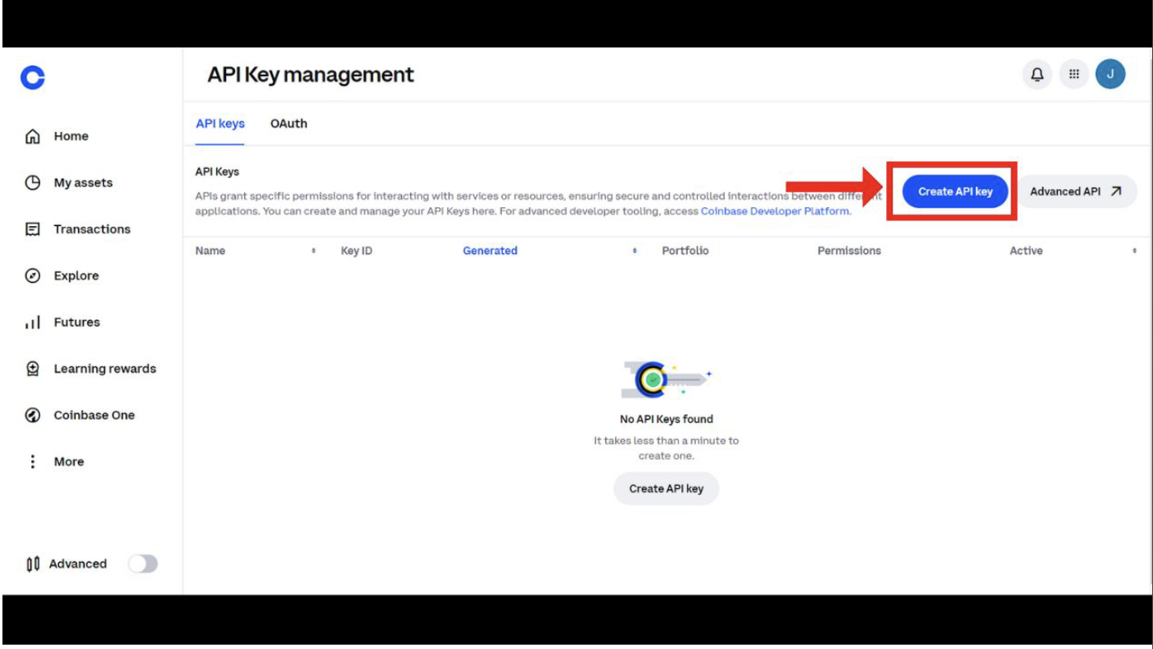Click the Key ID column header
This screenshot has width=1153, height=649.
356,251
